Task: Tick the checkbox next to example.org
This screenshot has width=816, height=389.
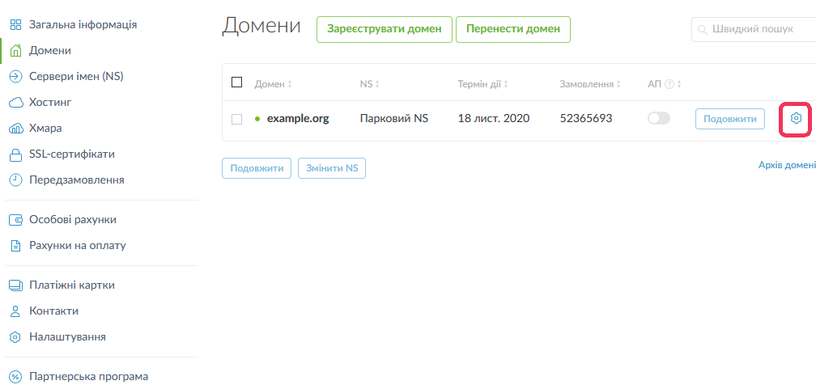Action: (236, 119)
